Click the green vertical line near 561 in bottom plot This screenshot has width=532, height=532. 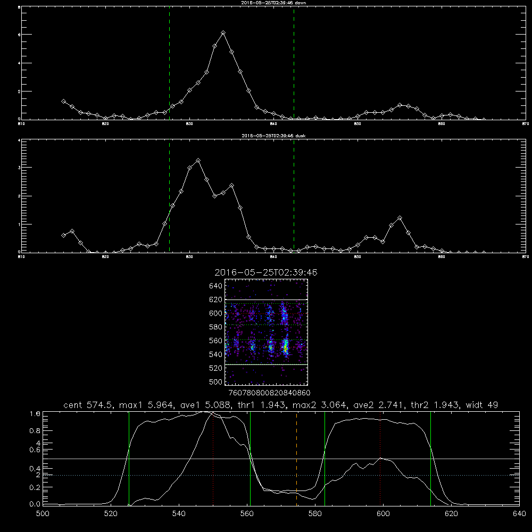(x=251, y=459)
